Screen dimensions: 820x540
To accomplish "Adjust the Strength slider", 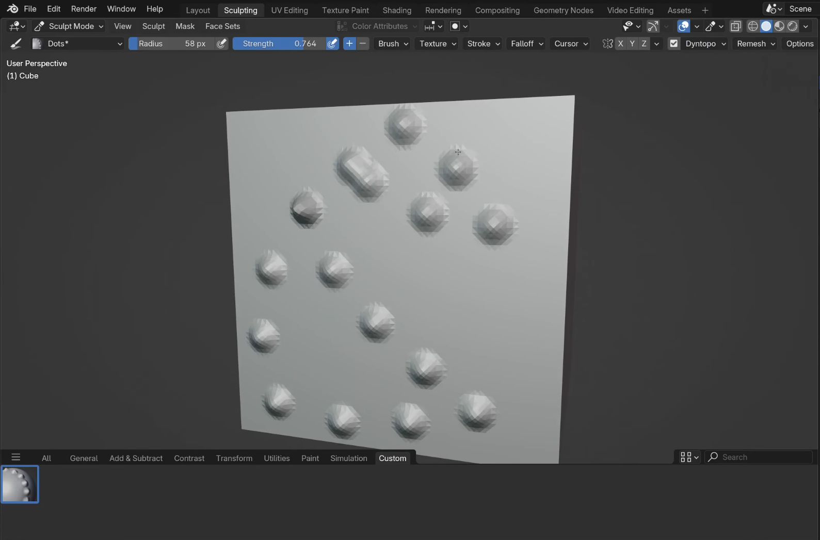I will coord(280,44).
